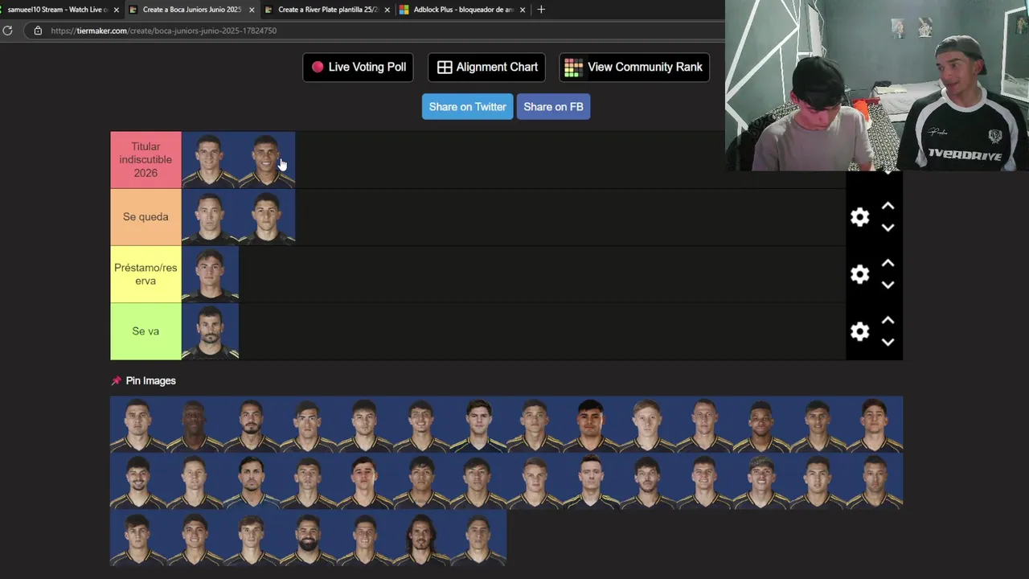Image resolution: width=1029 pixels, height=579 pixels.
Task: Move Se queda tier down with arrow
Action: pos(888,228)
